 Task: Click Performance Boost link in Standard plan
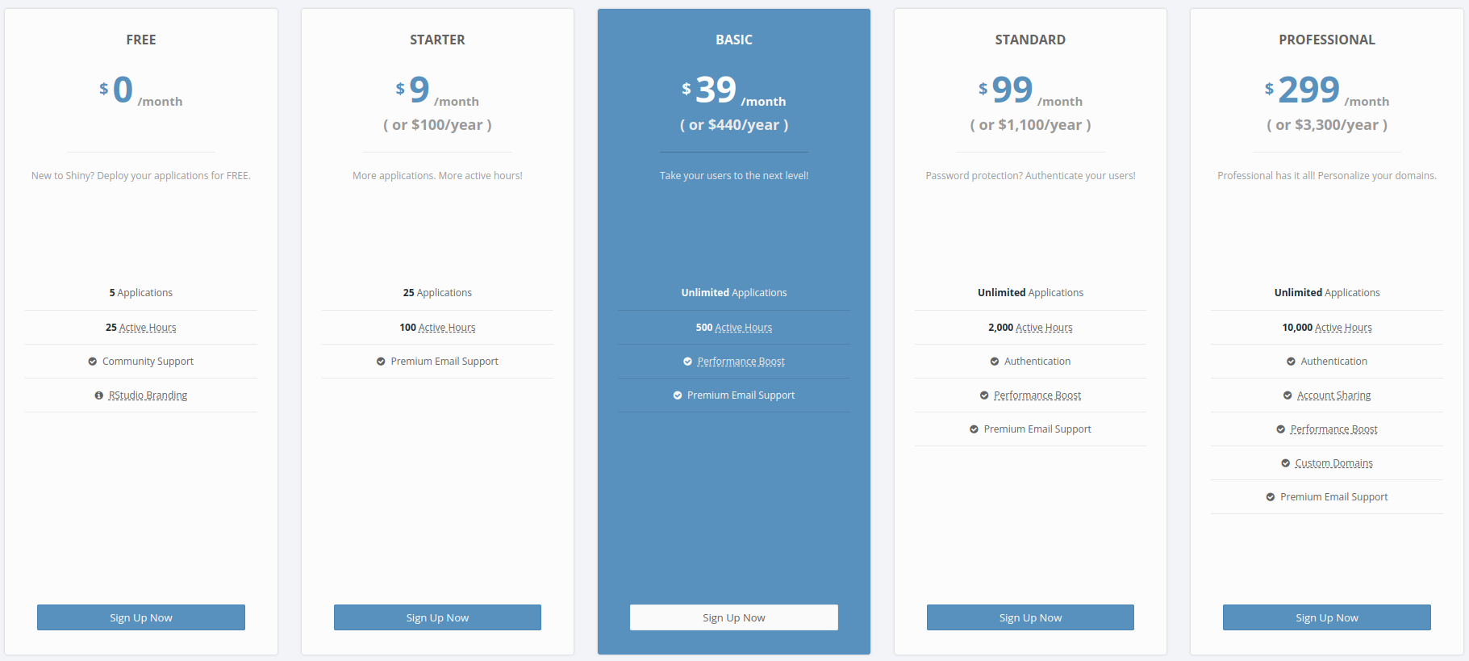[1037, 395]
